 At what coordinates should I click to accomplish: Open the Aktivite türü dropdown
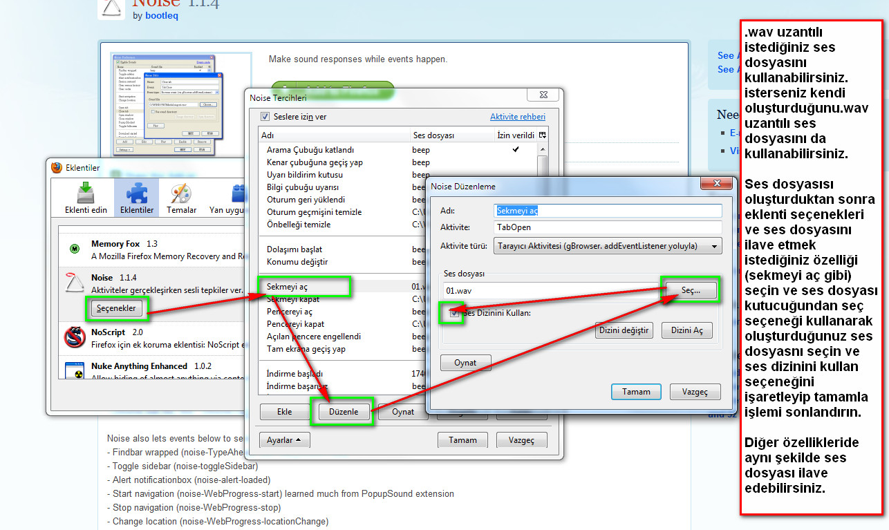point(608,246)
